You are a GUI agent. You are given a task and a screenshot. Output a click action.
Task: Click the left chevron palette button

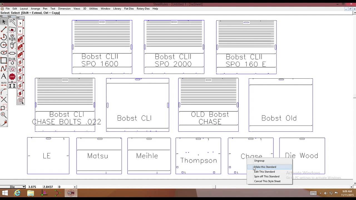click(x=20, y=31)
